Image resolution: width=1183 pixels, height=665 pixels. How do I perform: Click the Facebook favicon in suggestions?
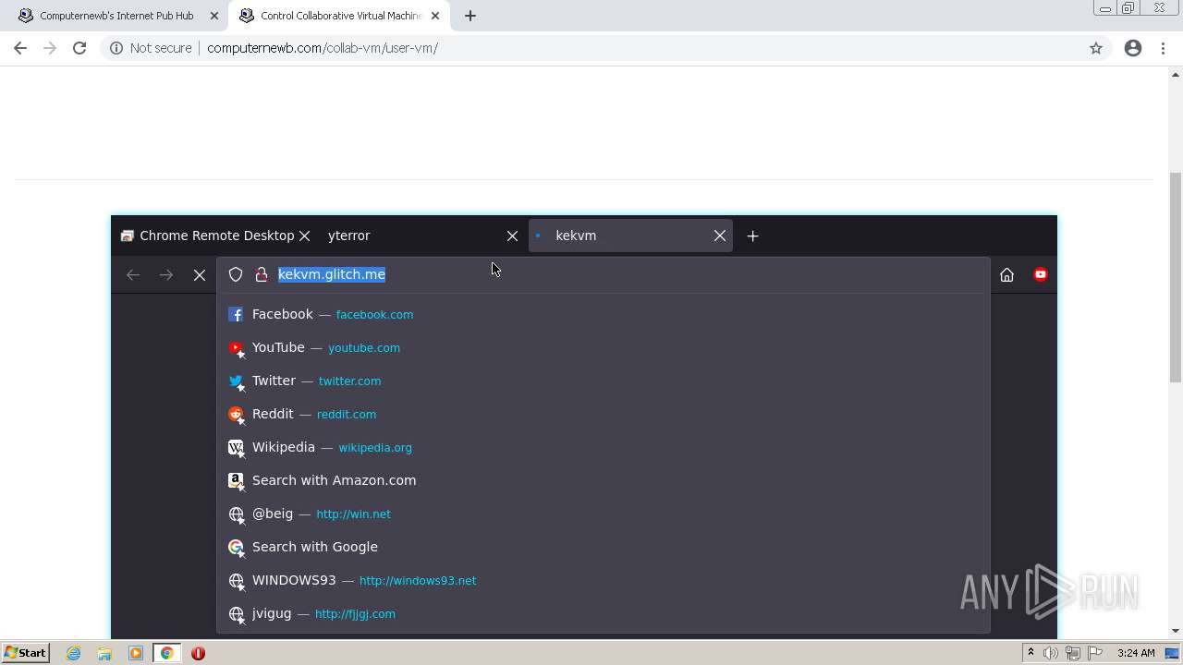236,314
